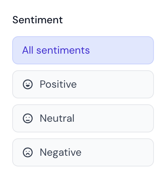The height and width of the screenshot is (182, 165).
Task: Click the "Neutral" text label
Action: (x=57, y=118)
